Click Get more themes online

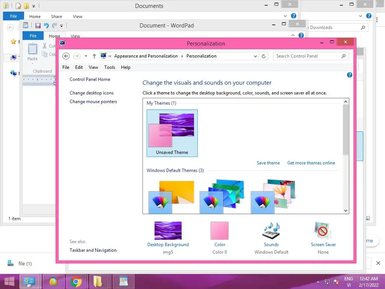coord(311,163)
